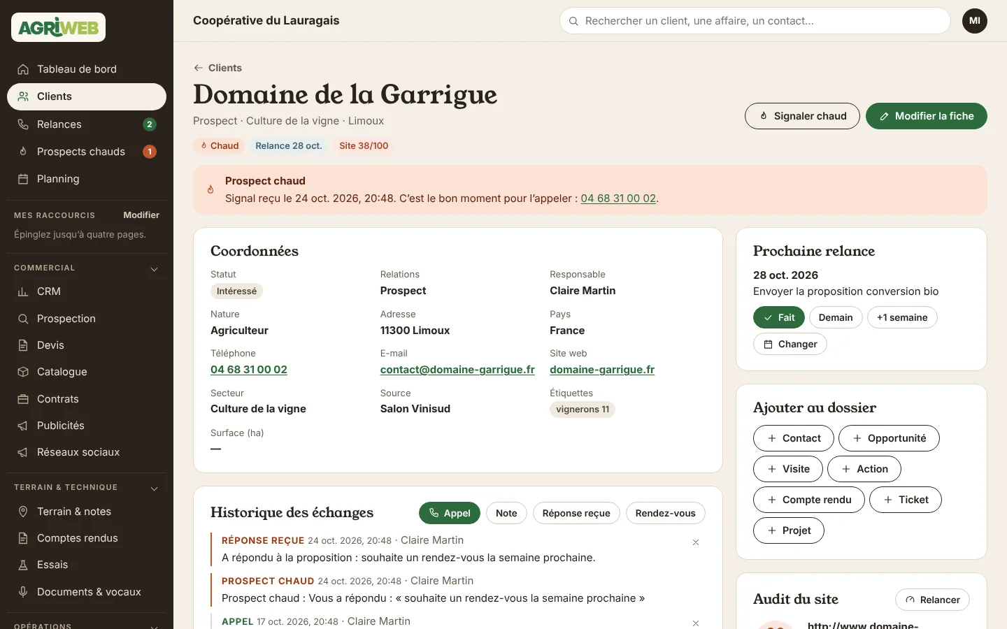Open the Relances sidebar page
The width and height of the screenshot is (1007, 629).
87,124
